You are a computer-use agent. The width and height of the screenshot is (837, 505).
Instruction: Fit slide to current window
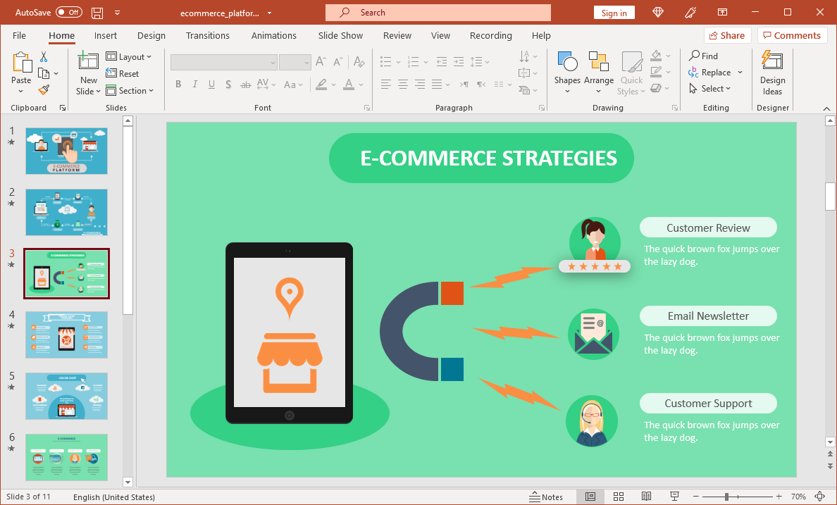click(819, 497)
